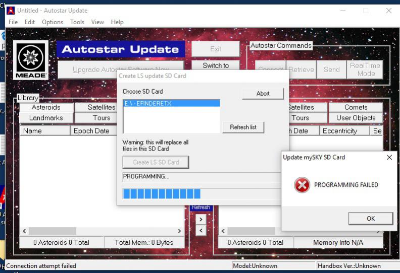Click the Meade logo image
400x273 pixels.
tap(31, 60)
